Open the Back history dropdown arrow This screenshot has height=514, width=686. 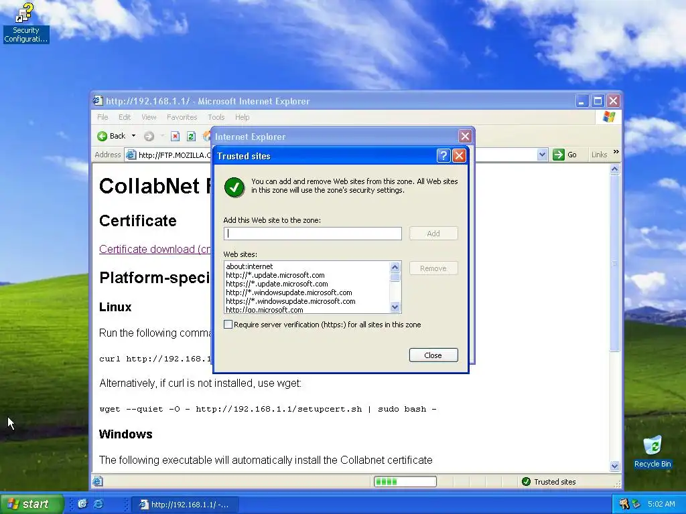(133, 136)
